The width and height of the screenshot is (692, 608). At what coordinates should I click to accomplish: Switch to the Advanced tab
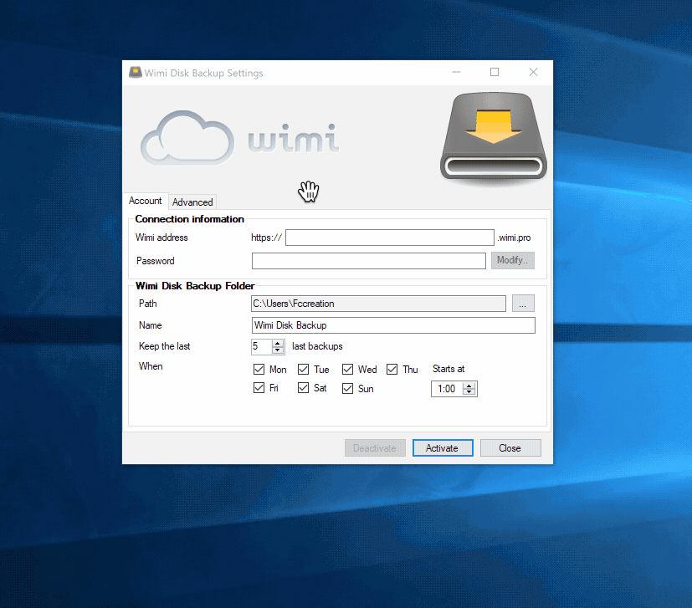point(192,202)
